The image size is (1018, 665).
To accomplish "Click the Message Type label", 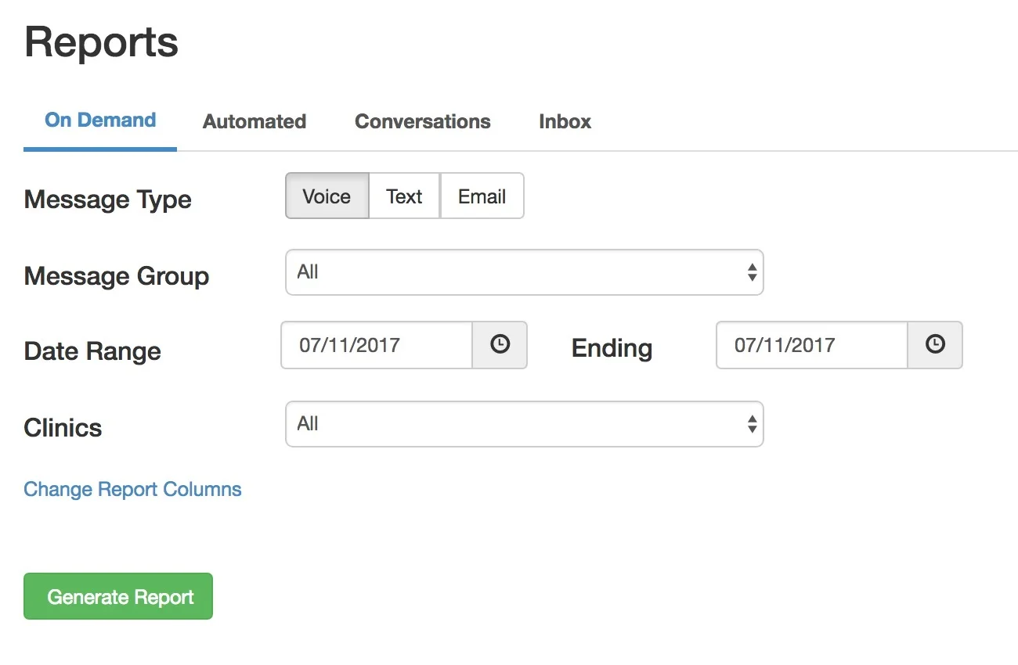I will (108, 199).
